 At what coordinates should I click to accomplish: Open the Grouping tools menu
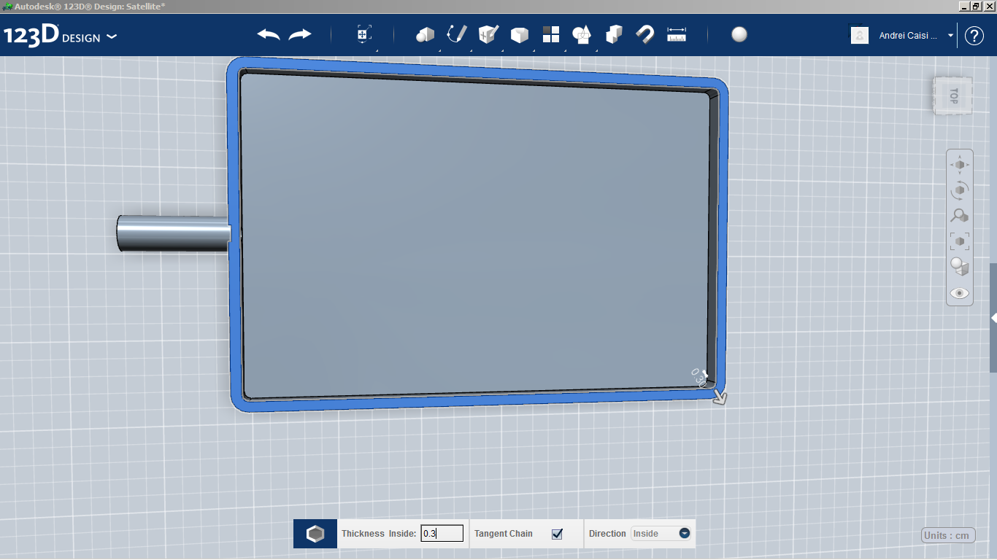coord(582,34)
